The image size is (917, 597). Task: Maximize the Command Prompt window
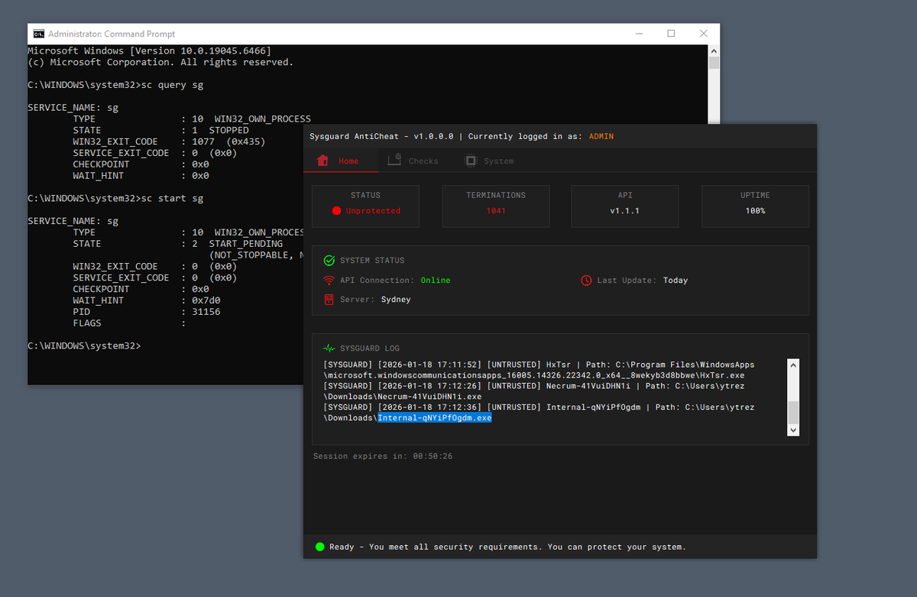(x=670, y=34)
